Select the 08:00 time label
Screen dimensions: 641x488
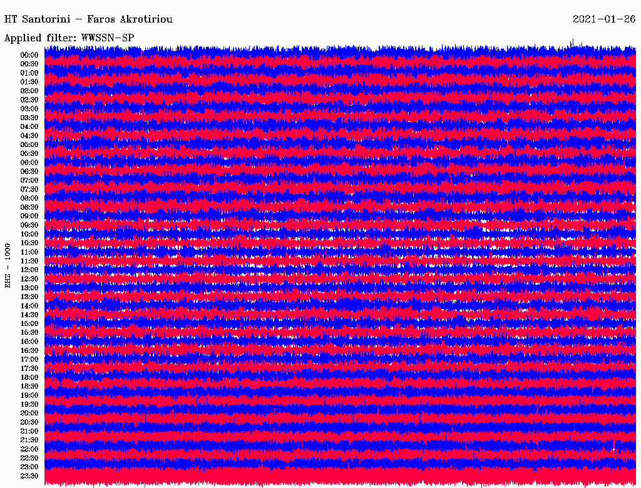tap(29, 198)
